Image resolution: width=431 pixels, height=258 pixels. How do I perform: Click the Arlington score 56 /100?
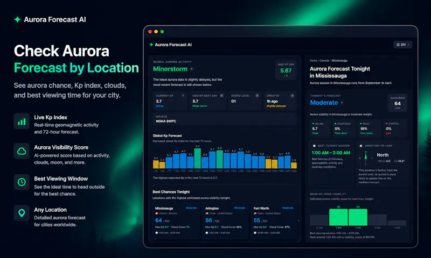pos(212,220)
